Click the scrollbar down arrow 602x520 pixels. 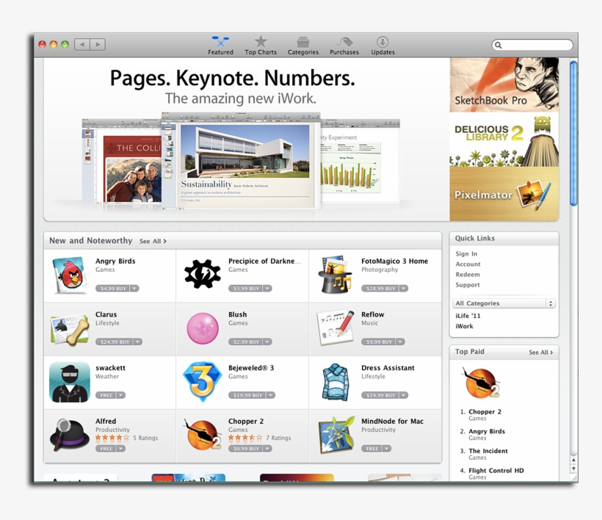(x=573, y=469)
